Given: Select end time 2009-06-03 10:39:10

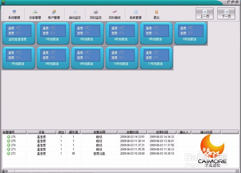Looking at the screenshot, I should pyautogui.click(x=162, y=153).
